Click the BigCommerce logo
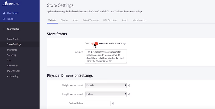Screen dimensions: 215x109 (x=10, y=3)
